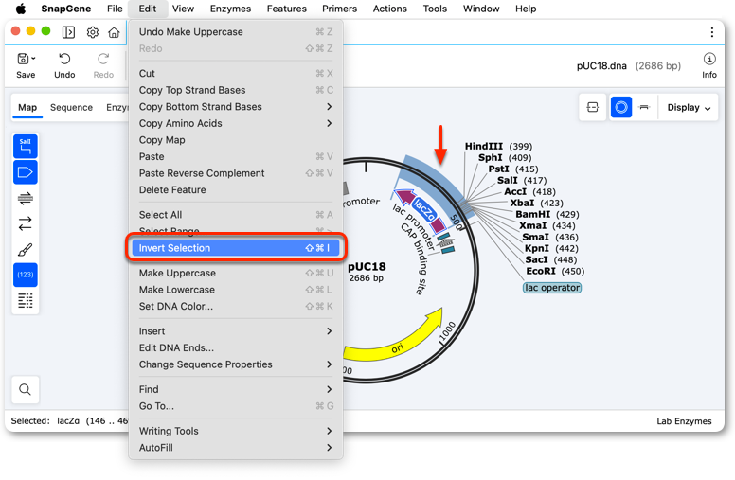Click the HindIII enzyme site label

(x=484, y=146)
